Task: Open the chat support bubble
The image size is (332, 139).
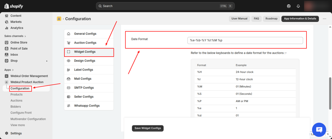Action: pyautogui.click(x=319, y=130)
